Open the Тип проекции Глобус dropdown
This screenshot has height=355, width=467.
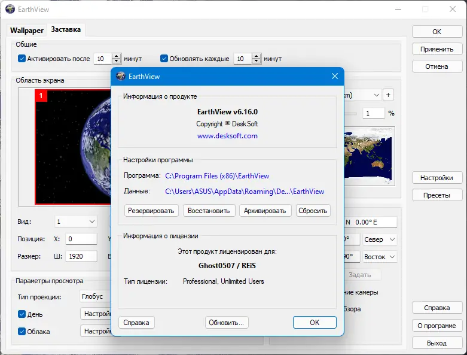pyautogui.click(x=96, y=296)
